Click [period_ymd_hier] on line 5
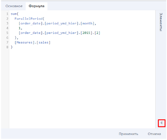167x140 pixels. click(x=62, y=33)
